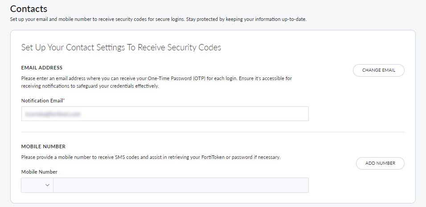Viewport: 426px width, 207px height.
Task: Click the One-Time Password description paragraph
Action: 156,82
